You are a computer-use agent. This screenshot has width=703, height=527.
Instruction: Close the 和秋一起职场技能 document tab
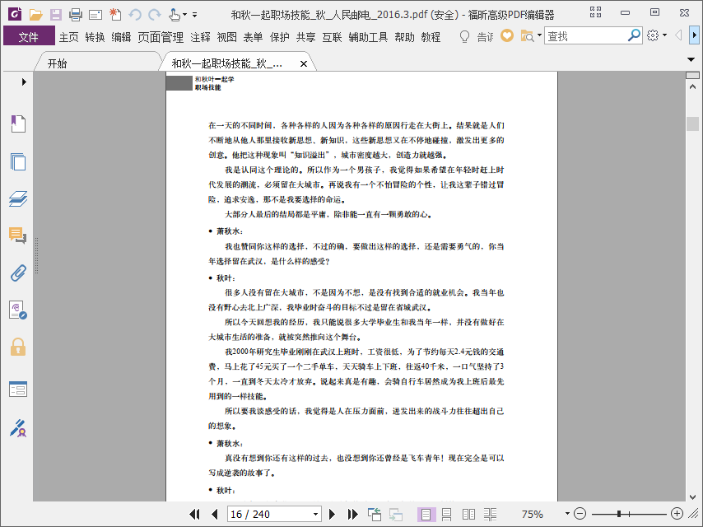[304, 64]
